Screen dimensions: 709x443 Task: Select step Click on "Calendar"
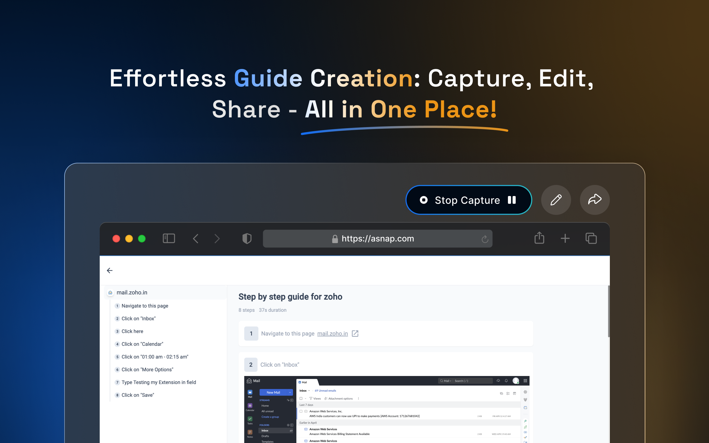point(142,344)
